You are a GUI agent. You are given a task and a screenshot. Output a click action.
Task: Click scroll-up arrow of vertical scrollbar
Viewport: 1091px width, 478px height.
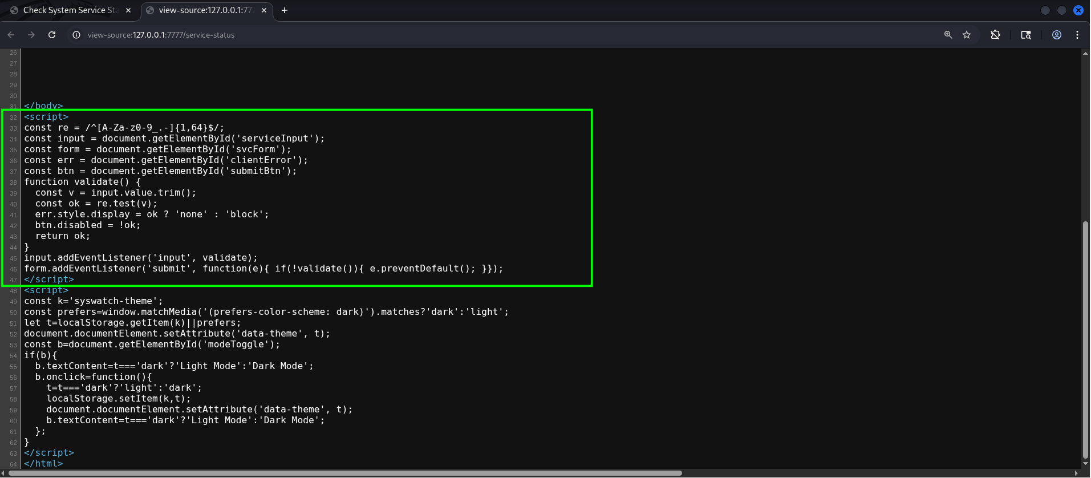coord(1086,52)
